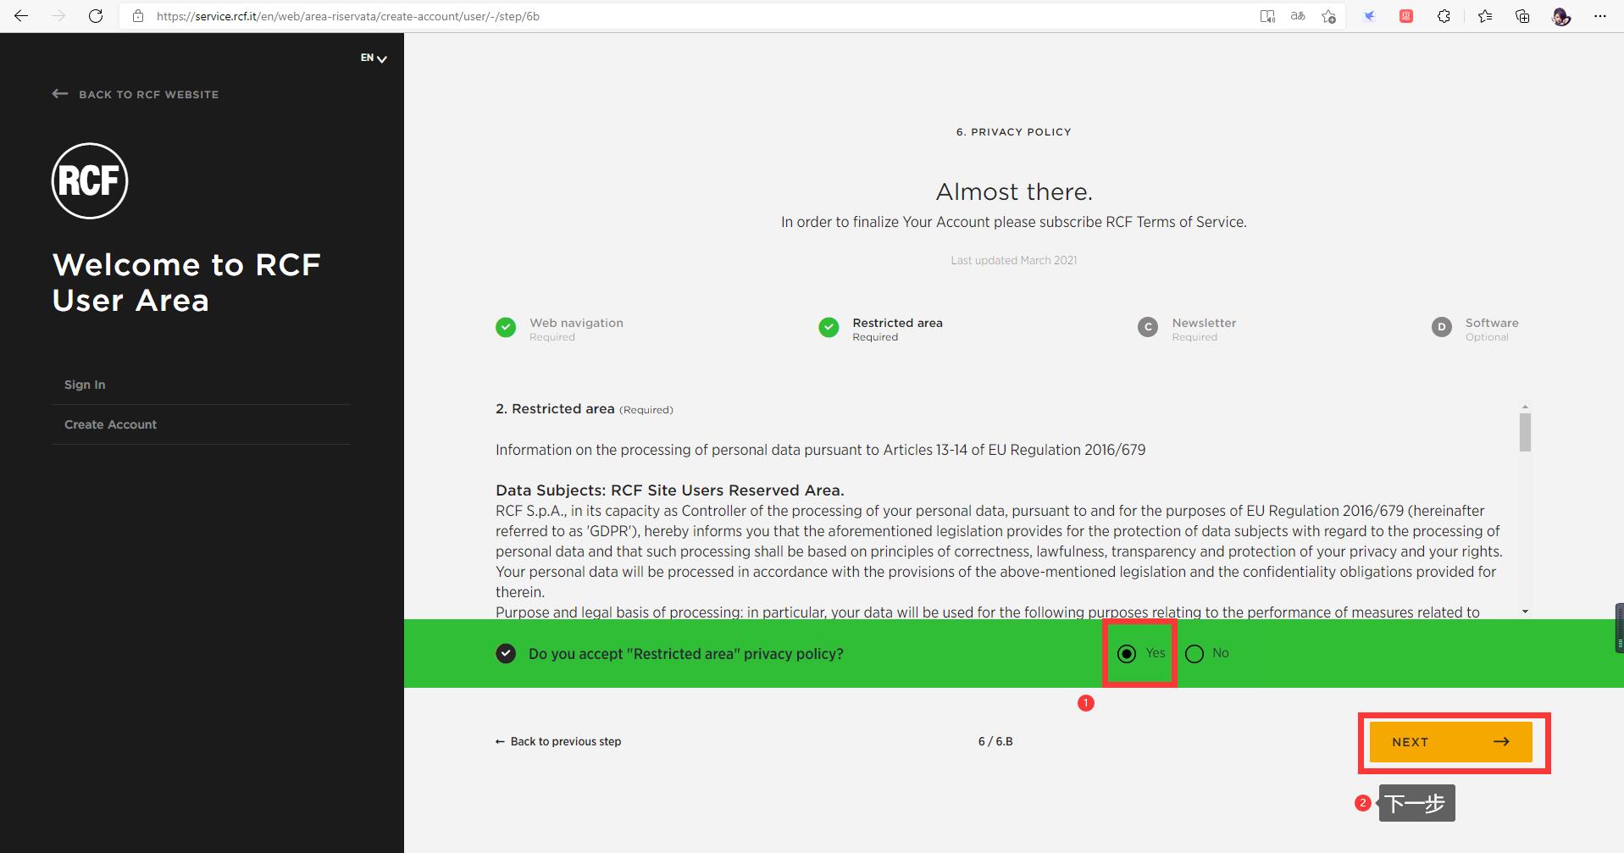Click the "Almost there." heading
This screenshot has width=1624, height=853.
click(1014, 192)
